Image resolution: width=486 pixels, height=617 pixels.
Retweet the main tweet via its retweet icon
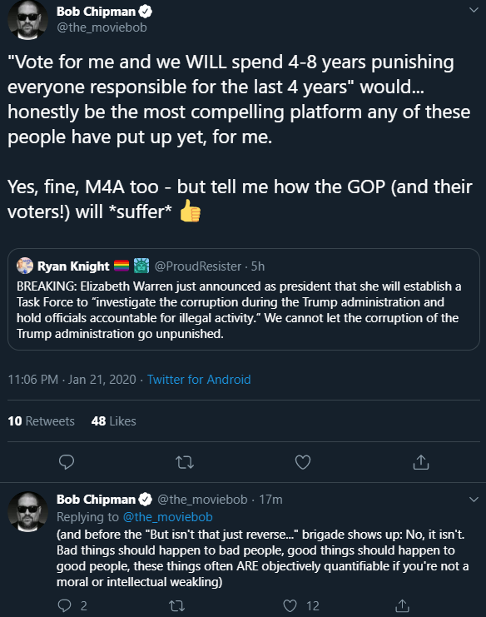click(185, 462)
